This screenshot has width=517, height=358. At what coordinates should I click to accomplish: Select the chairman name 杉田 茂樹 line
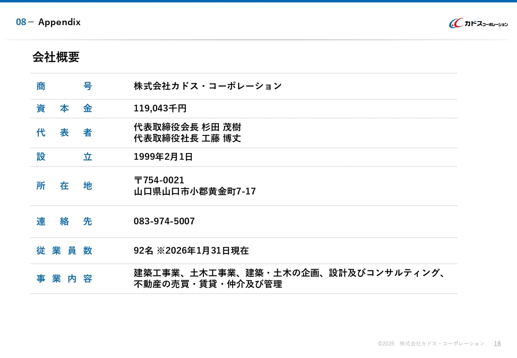pyautogui.click(x=187, y=127)
